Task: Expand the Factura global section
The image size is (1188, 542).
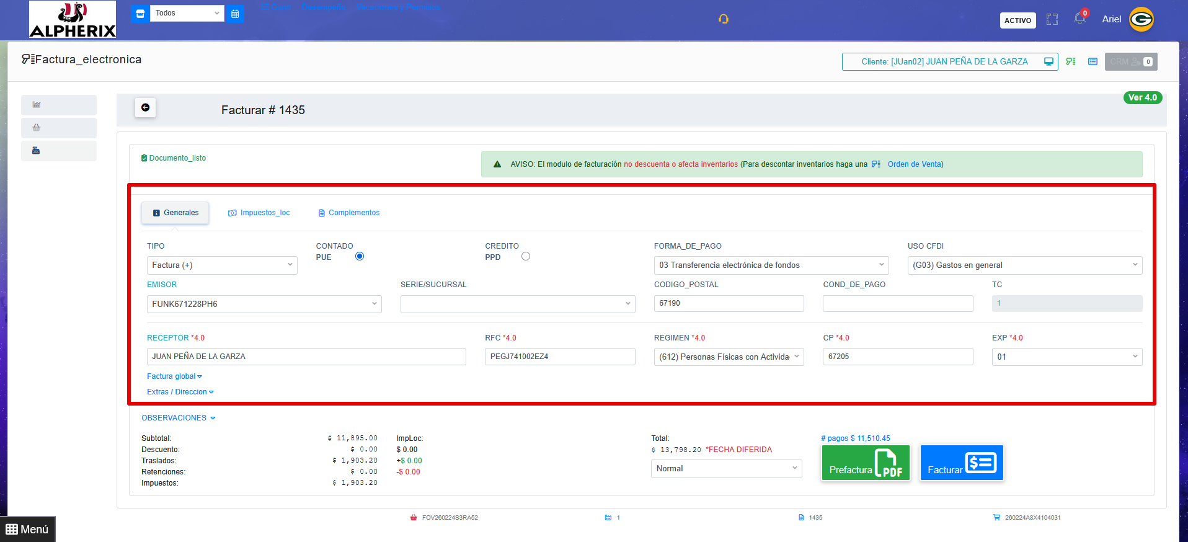Action: click(174, 376)
